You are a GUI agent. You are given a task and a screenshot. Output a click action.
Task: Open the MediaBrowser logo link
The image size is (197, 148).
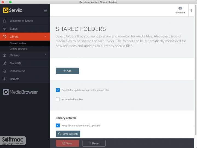[x=20, y=92]
